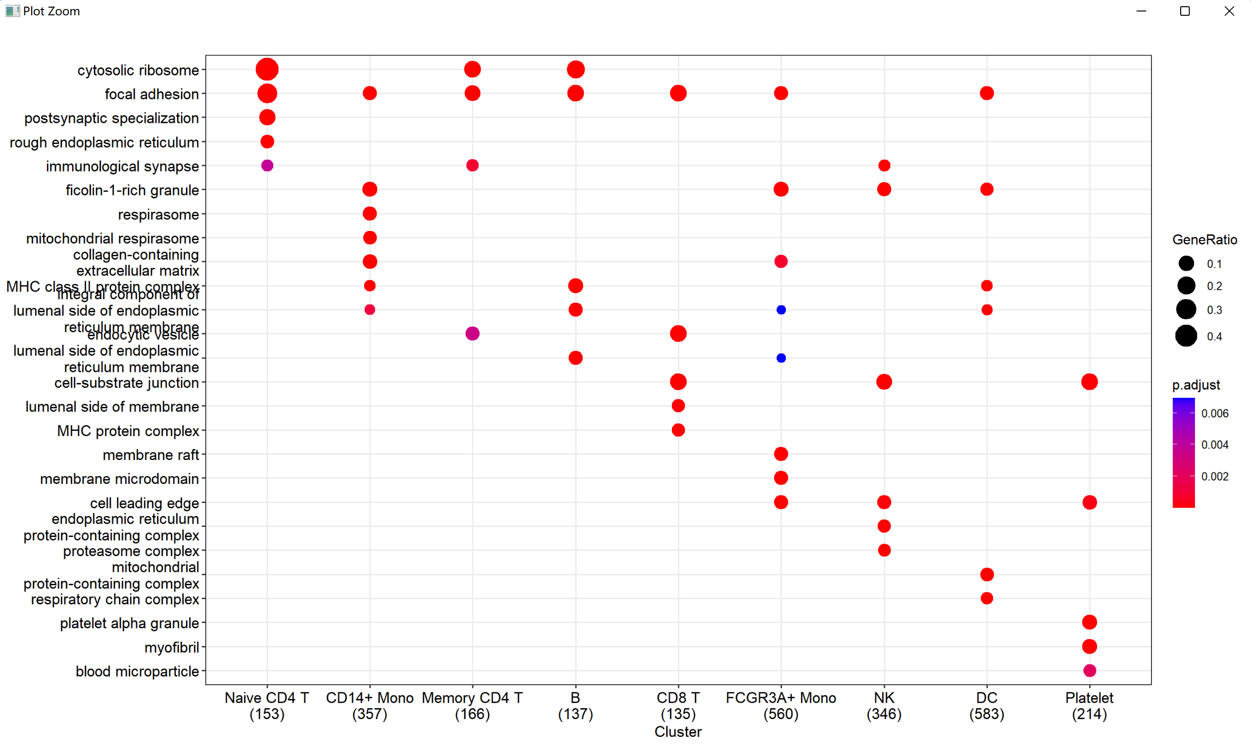Click the 'respirasome' axis label

pos(158,215)
